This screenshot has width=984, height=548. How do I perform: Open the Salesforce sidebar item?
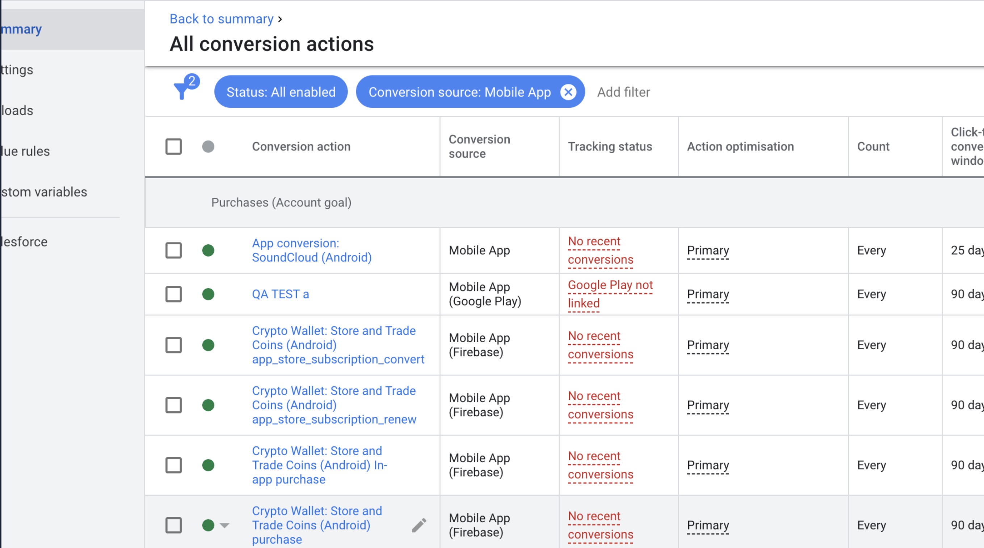coord(72,242)
